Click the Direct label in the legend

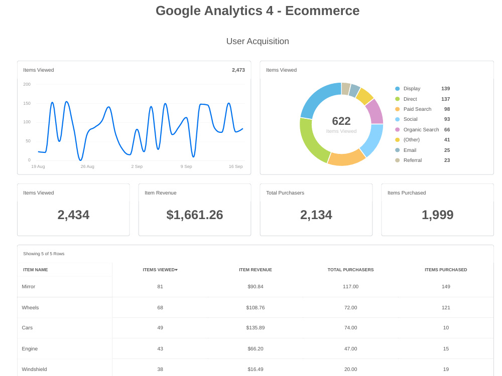(410, 99)
